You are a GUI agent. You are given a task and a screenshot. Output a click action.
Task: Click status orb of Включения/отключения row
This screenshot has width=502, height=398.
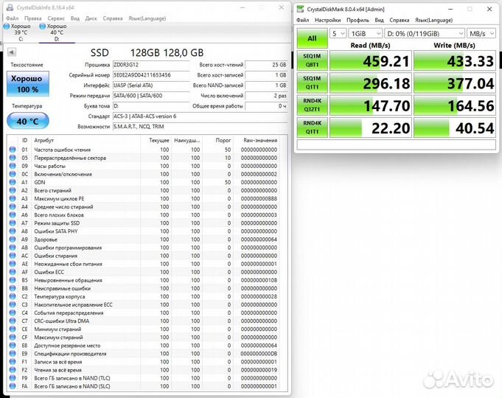pos(13,174)
